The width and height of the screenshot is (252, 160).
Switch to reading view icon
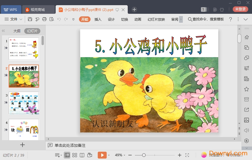click(82, 155)
